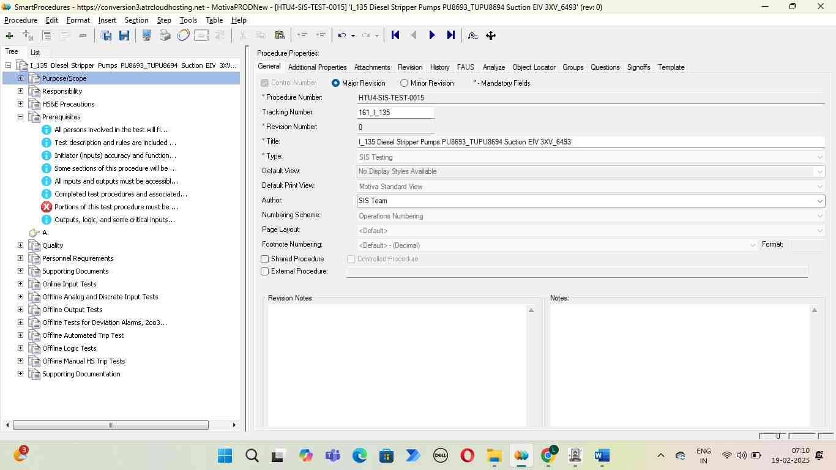Expand the Purpose/Scope tree node
Image resolution: width=836 pixels, height=470 pixels.
[x=20, y=78]
